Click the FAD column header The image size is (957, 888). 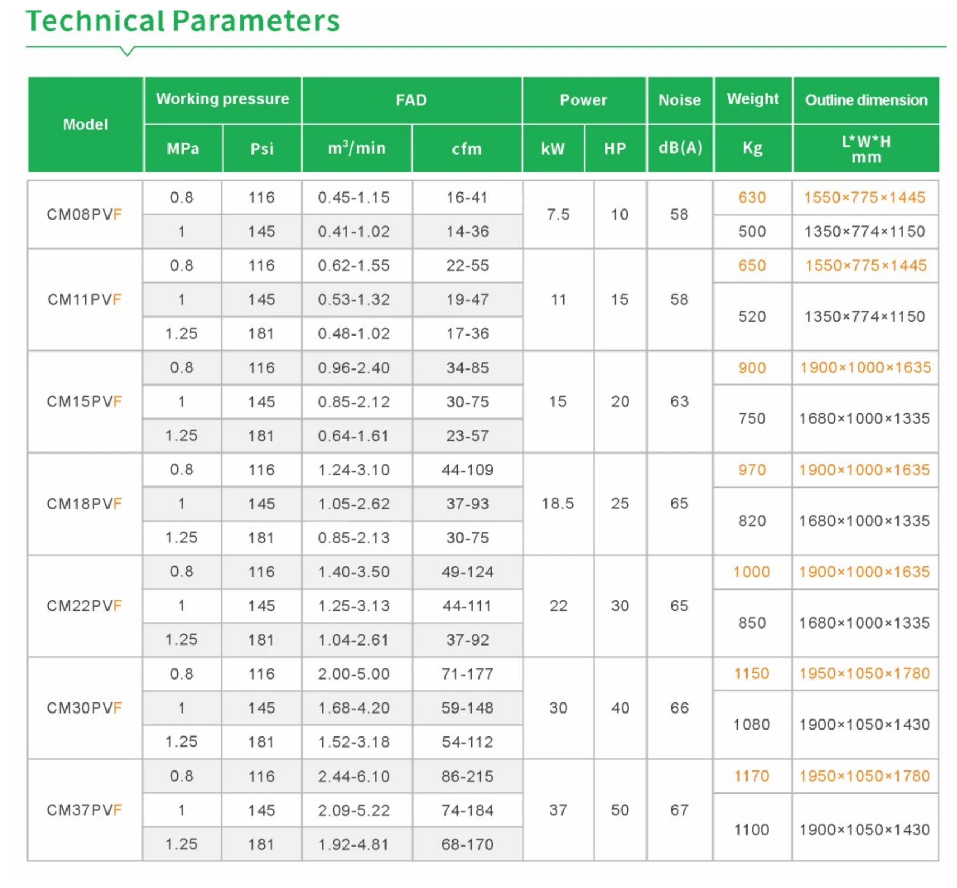(x=412, y=100)
